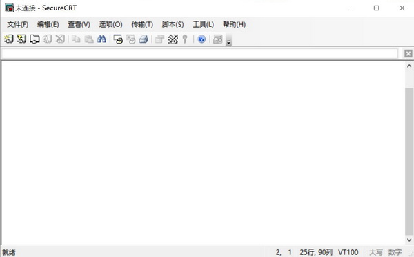Screen dimensions: 414x257
Task: Click the Disconnect icon with X
Action: [60, 39]
